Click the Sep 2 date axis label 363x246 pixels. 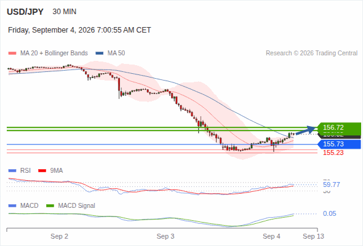[59, 236]
